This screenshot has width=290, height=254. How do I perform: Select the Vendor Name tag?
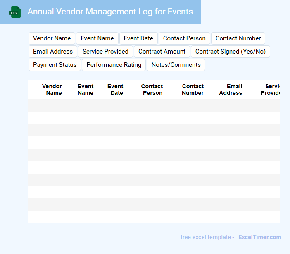pyautogui.click(x=52, y=38)
